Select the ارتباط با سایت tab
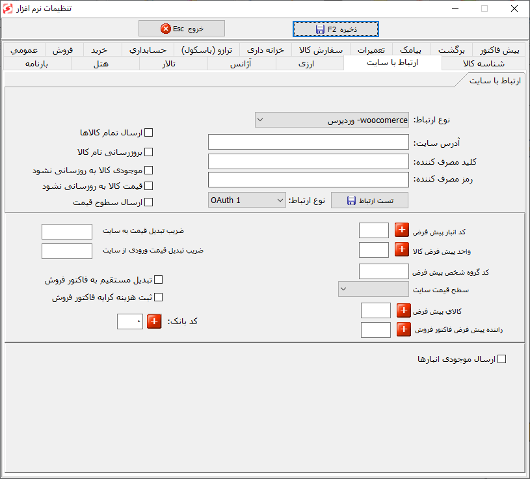This screenshot has width=530, height=479. tap(392, 62)
